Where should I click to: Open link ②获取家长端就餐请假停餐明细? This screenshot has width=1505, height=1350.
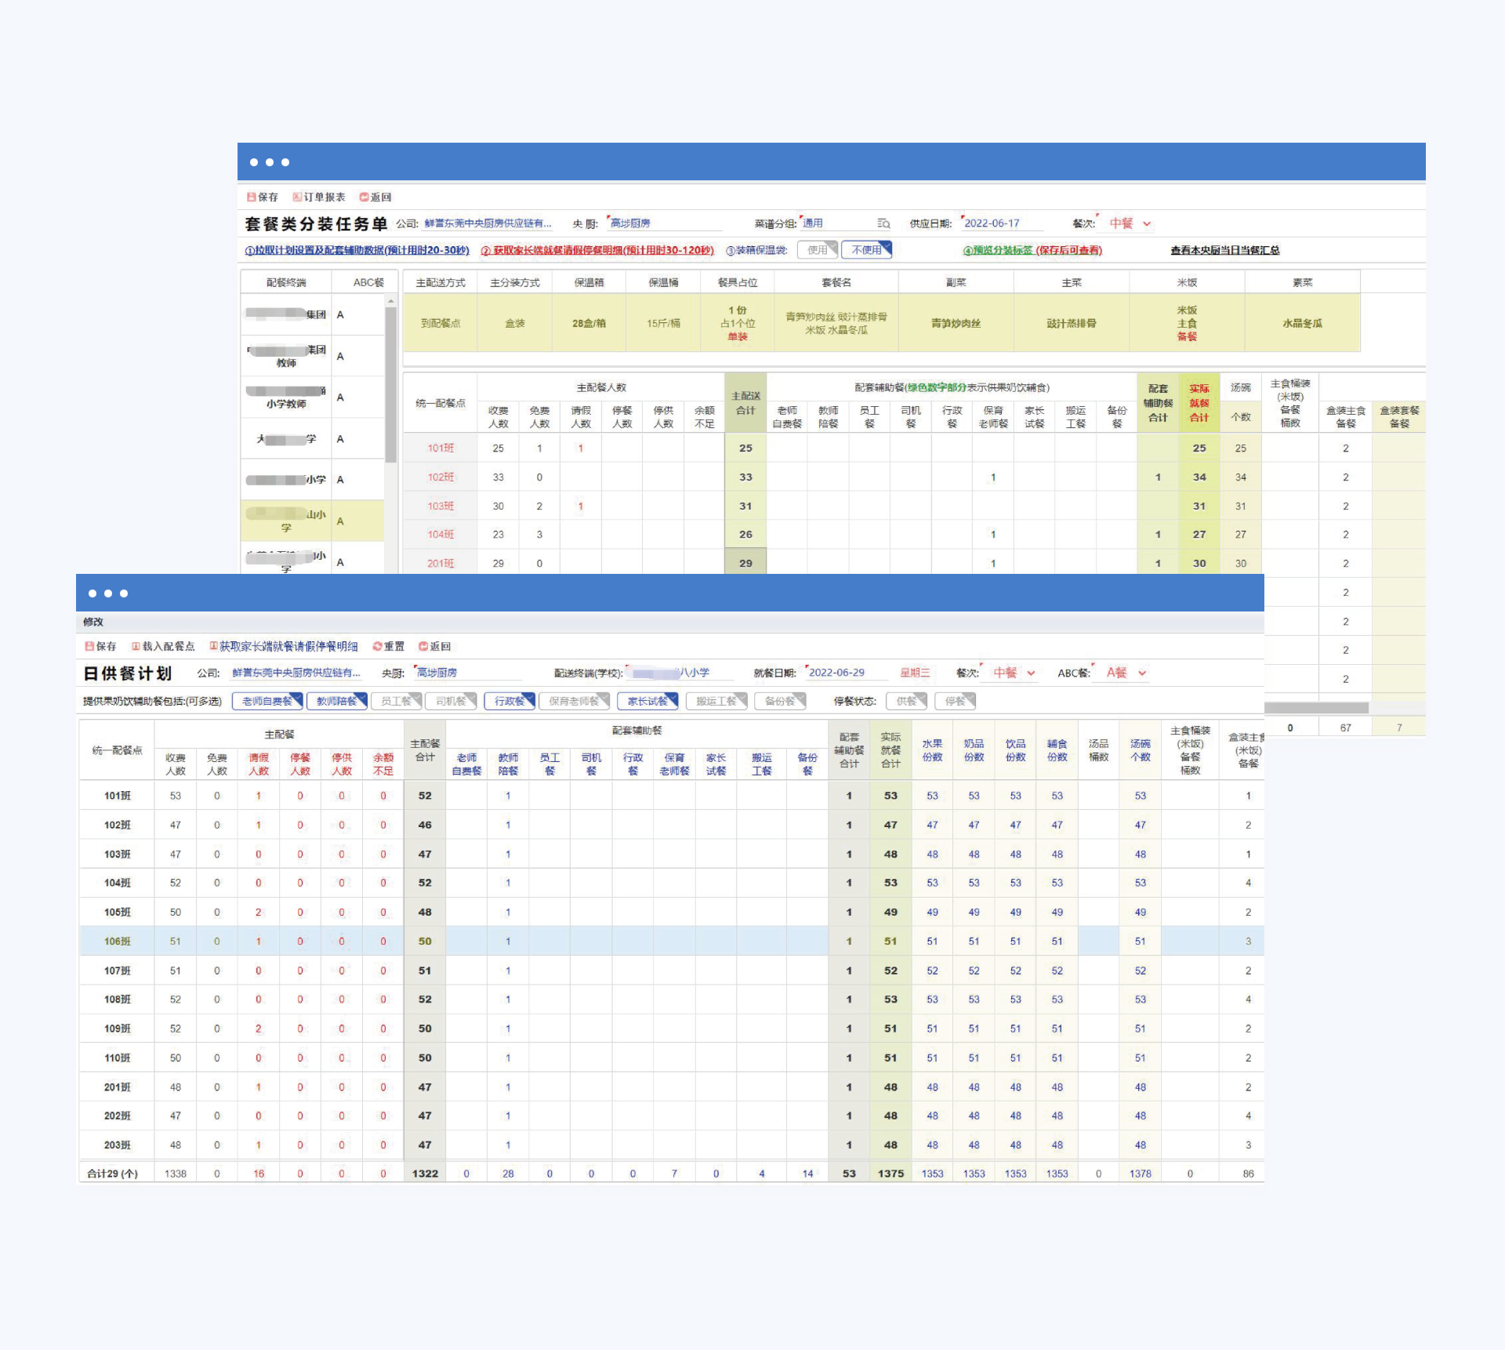(597, 251)
